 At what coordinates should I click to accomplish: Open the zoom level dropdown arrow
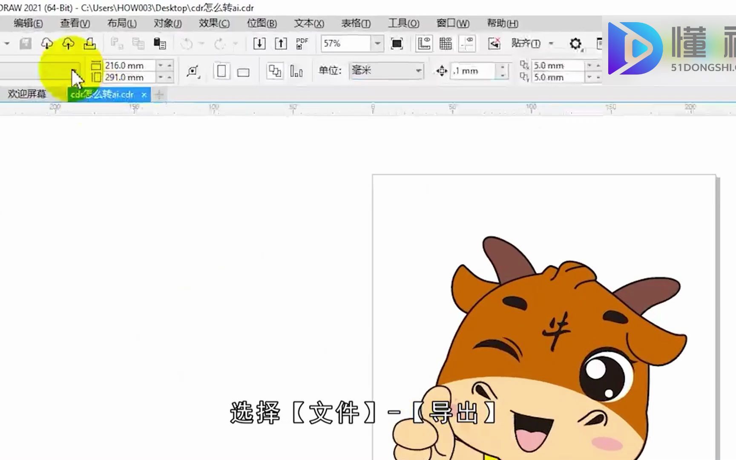click(377, 43)
